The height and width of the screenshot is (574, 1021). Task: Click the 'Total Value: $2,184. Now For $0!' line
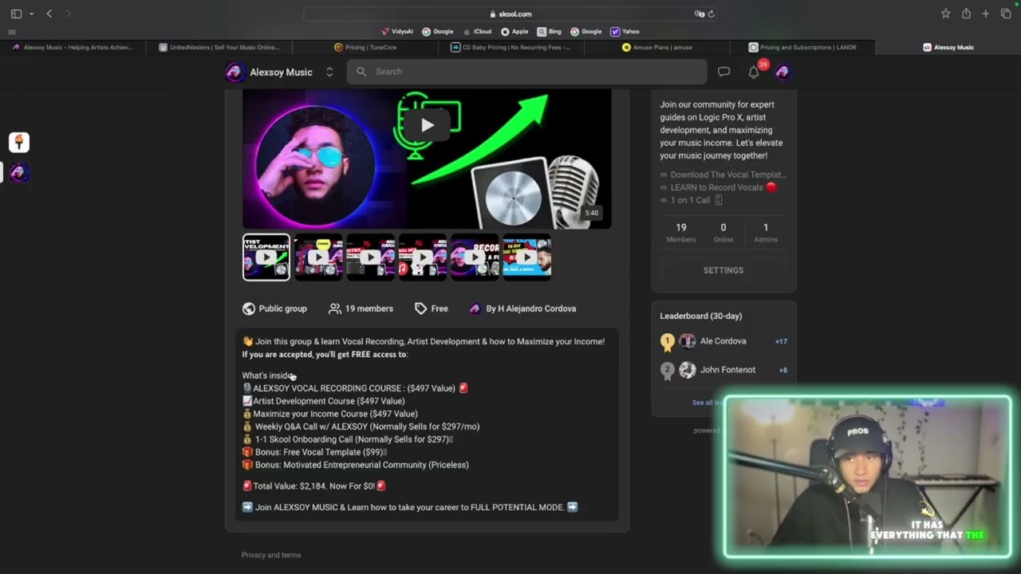(x=314, y=486)
